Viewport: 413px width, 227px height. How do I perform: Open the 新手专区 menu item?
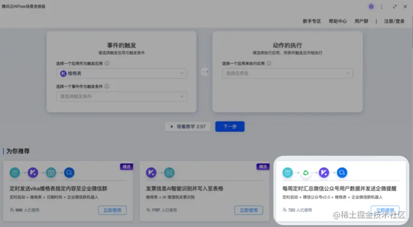click(x=312, y=21)
